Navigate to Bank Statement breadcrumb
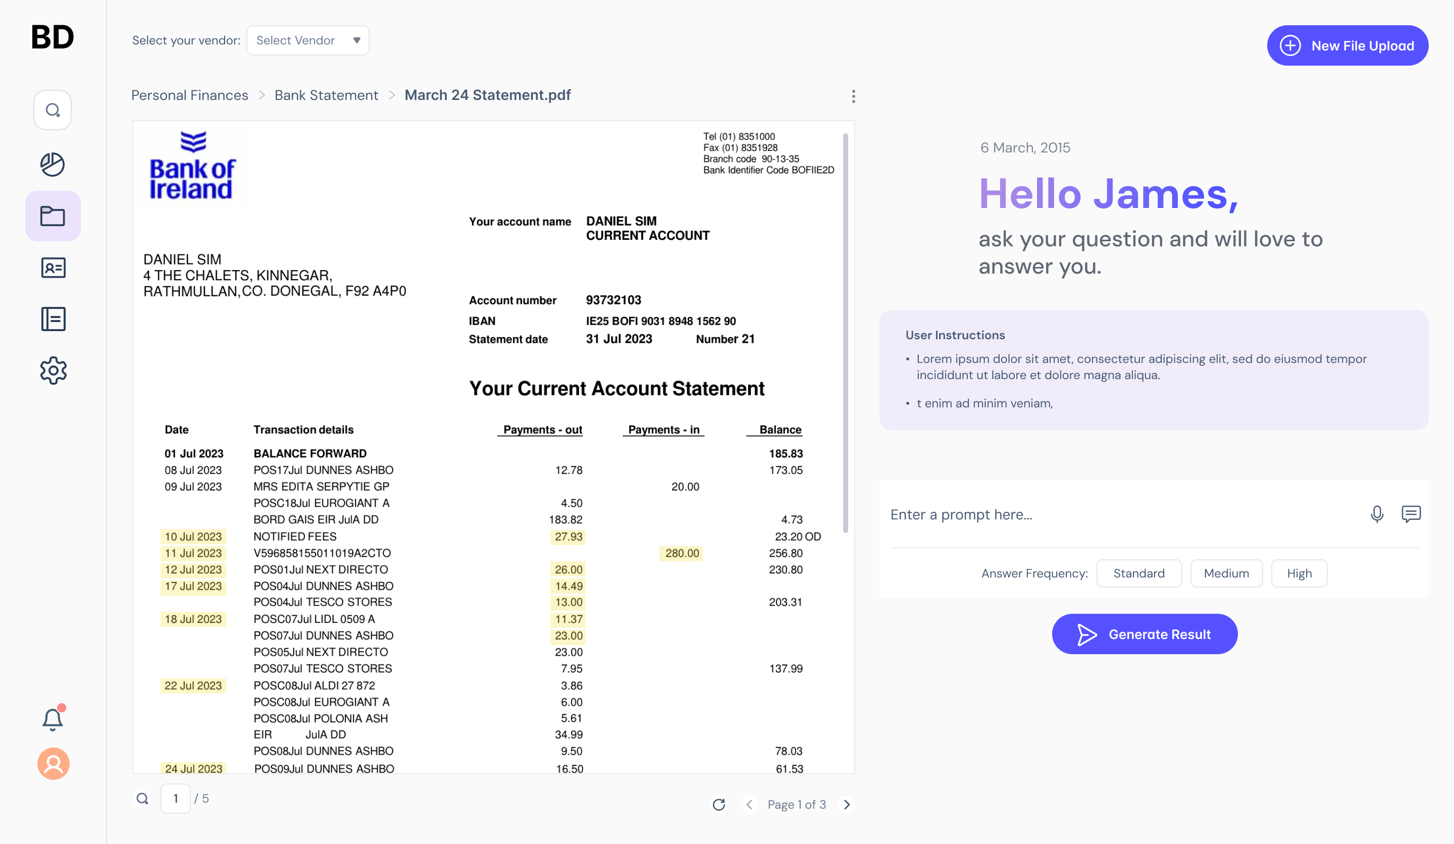 pos(326,95)
